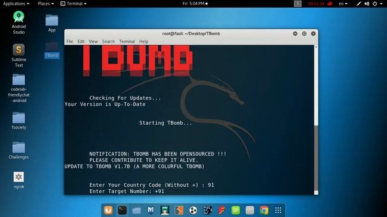Click 'Checking For Updates...' text
The height and width of the screenshot is (217, 387).
click(125, 98)
